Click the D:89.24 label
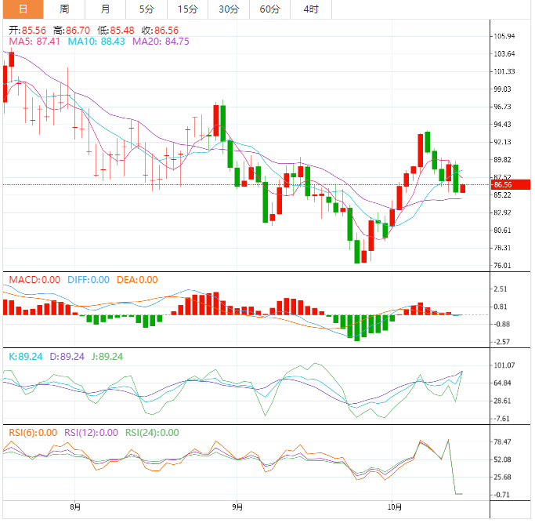Screen dimensions: 535x523 67,357
